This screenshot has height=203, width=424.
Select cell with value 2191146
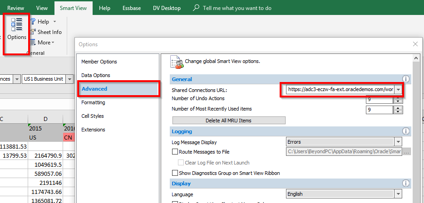(x=45, y=183)
